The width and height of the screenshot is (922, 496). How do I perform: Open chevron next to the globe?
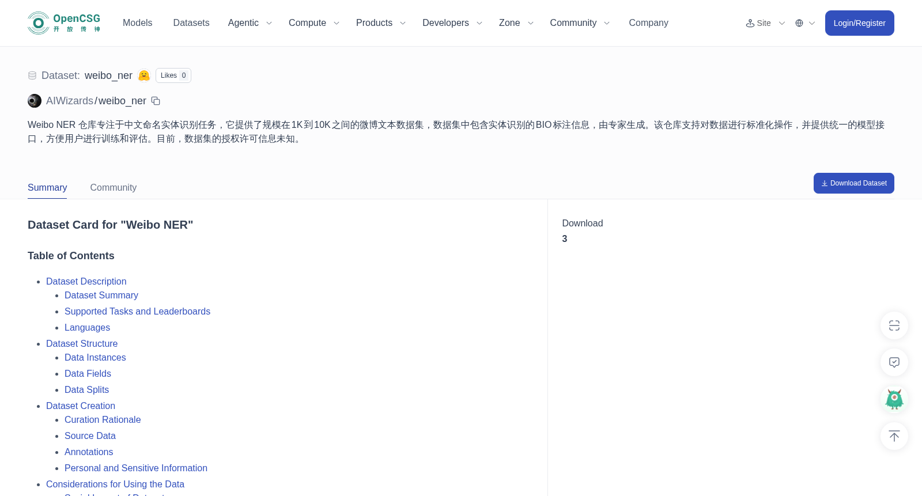(x=812, y=23)
